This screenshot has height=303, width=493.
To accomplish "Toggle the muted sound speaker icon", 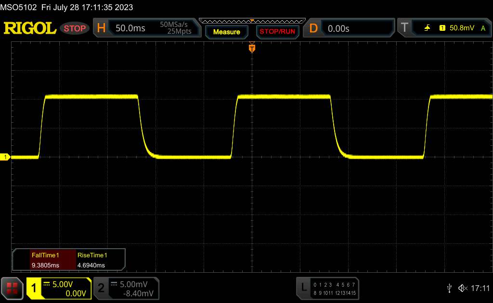I will [x=463, y=288].
